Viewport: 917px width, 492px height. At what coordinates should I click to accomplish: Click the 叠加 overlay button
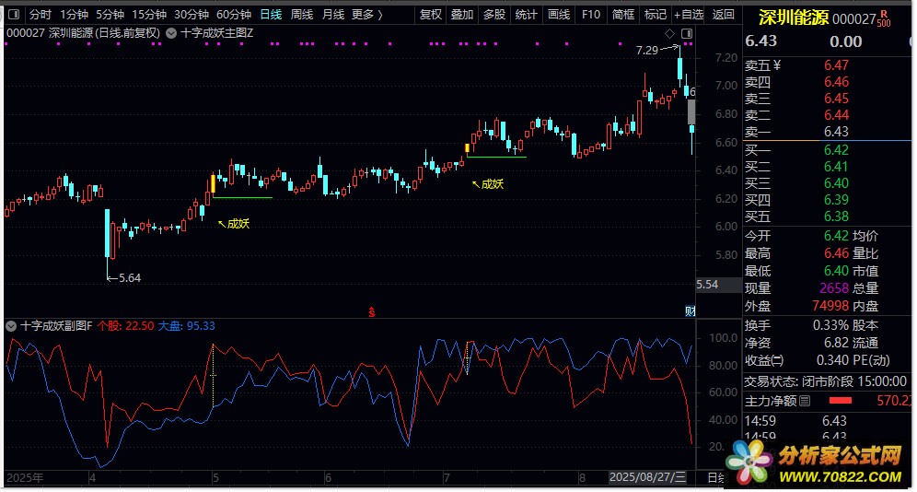click(462, 14)
